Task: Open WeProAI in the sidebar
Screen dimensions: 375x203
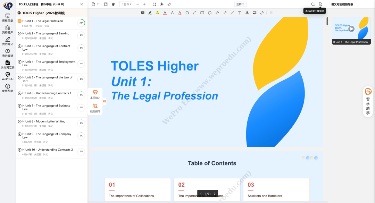Action: tap(7, 76)
